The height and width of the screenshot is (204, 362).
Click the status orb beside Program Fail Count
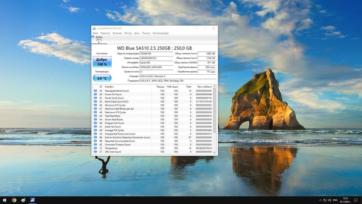tap(95, 123)
